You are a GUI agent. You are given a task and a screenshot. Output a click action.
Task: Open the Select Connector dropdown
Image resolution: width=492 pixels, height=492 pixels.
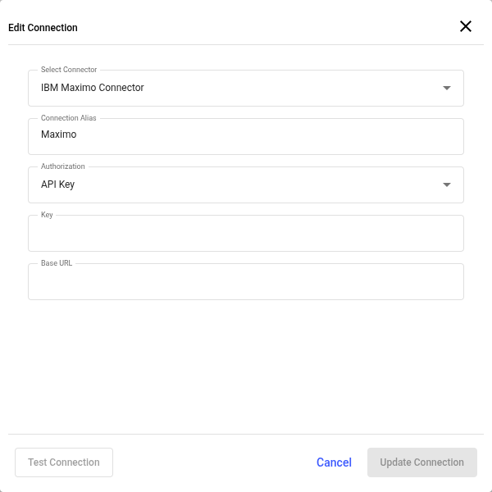pyautogui.click(x=246, y=88)
